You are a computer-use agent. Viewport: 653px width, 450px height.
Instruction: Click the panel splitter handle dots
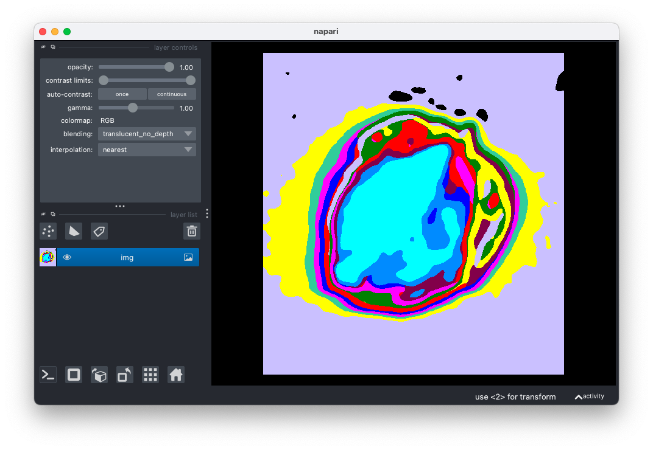[x=120, y=206]
